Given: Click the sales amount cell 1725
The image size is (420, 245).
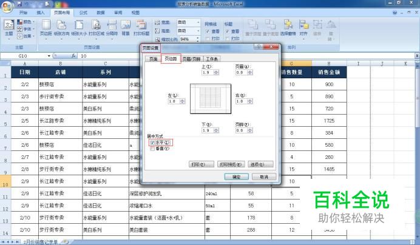Looking at the screenshot, I should 329,121.
